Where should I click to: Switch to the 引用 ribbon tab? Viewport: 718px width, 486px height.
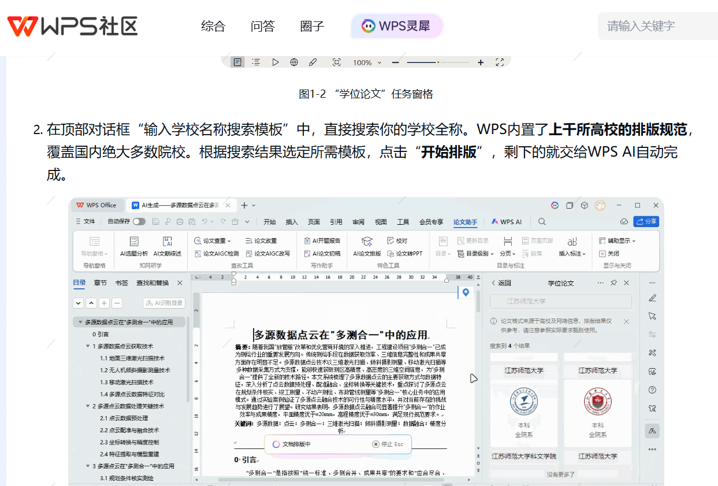tap(336, 222)
